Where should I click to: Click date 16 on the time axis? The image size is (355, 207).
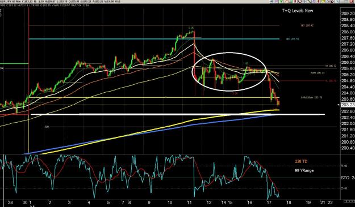[x=249, y=202]
